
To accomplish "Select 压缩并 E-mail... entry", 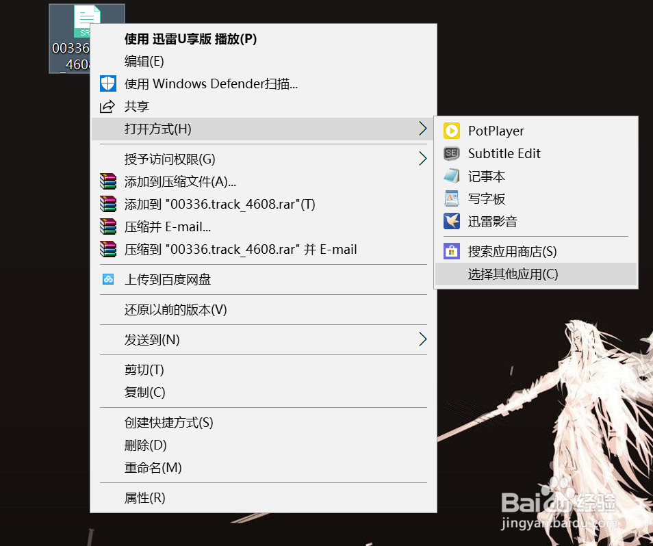I will click(264, 226).
